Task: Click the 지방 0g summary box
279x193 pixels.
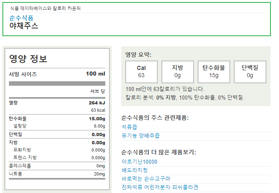Action: point(178,72)
